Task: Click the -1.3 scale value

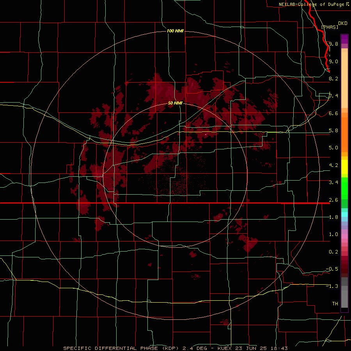Action: pyautogui.click(x=332, y=286)
